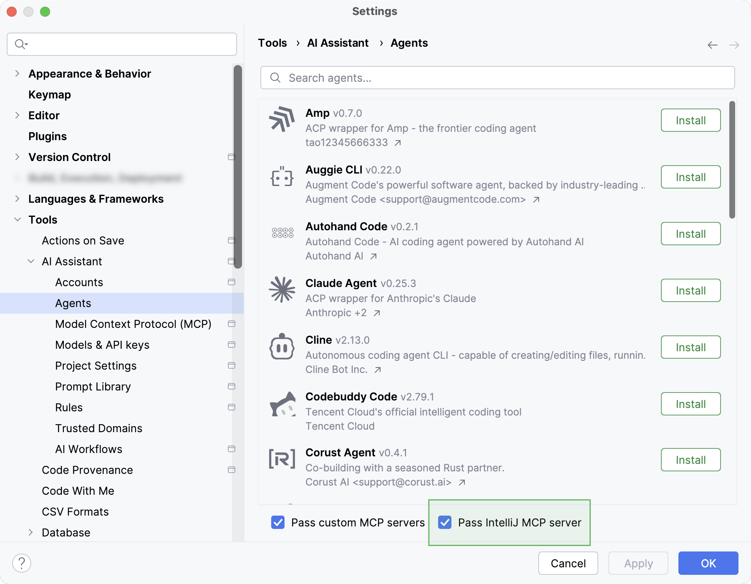Click the project-level icon beside AI Workflows

pyautogui.click(x=232, y=449)
